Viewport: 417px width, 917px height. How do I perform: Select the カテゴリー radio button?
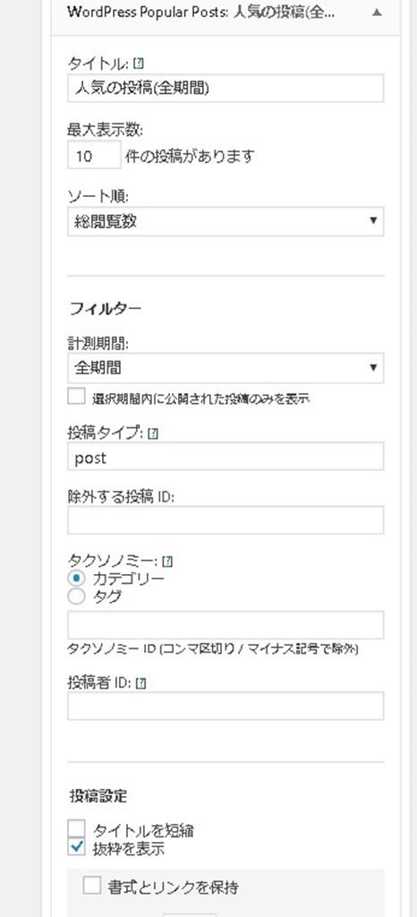click(x=76, y=578)
